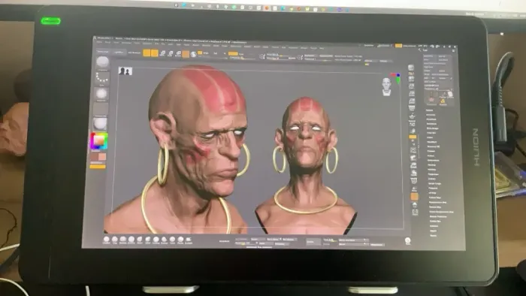This screenshot has height=296, width=526.
Task: Expand the Masking sub-palette
Action: [432, 165]
